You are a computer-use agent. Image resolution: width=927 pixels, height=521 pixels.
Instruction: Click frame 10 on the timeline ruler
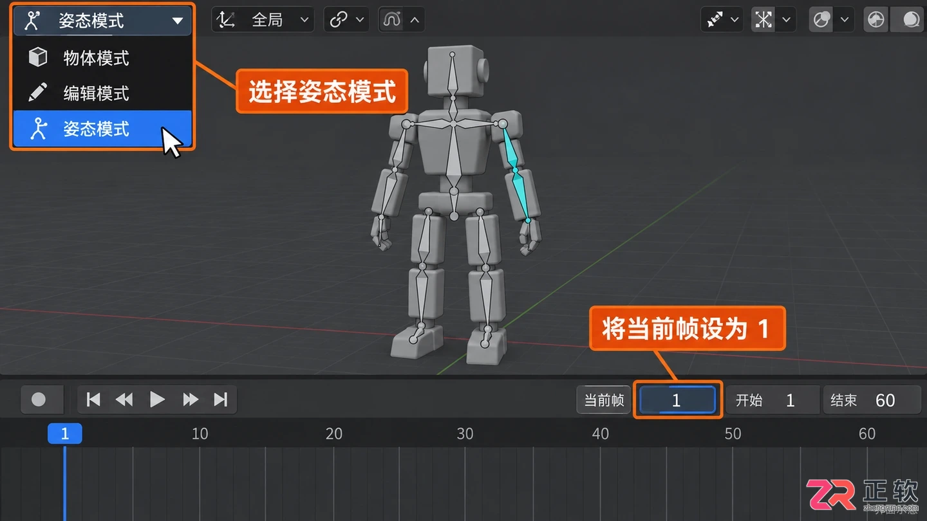pos(200,434)
